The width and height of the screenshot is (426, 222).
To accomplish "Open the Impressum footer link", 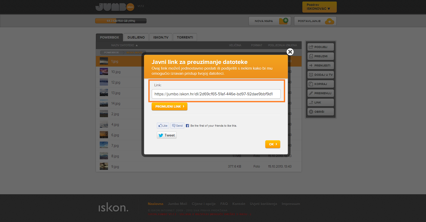I will tap(291, 204).
